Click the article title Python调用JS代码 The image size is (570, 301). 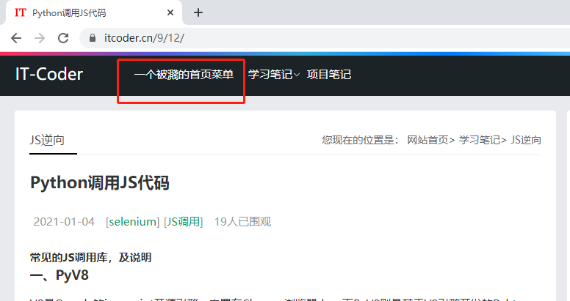pos(100,182)
